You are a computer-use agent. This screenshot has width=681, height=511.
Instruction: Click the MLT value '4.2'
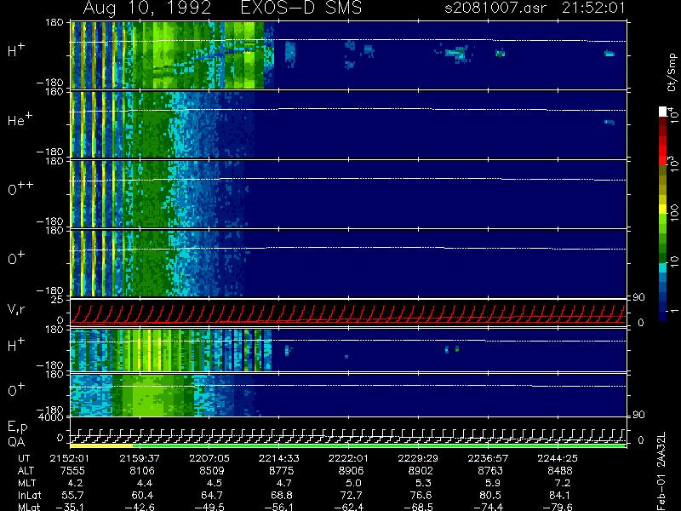pos(75,483)
